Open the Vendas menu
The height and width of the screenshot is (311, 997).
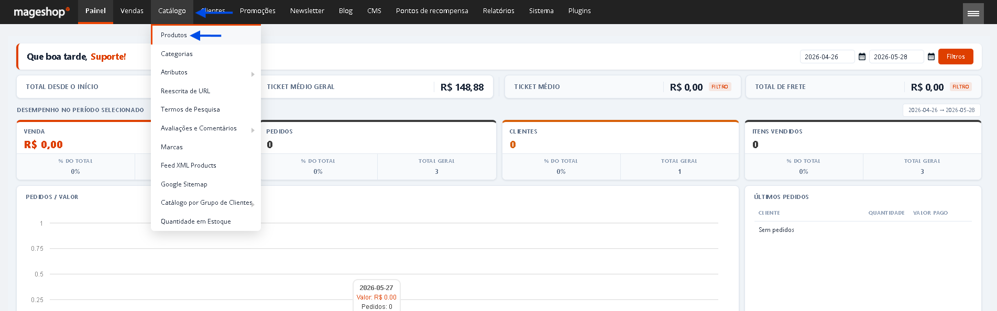pos(132,11)
